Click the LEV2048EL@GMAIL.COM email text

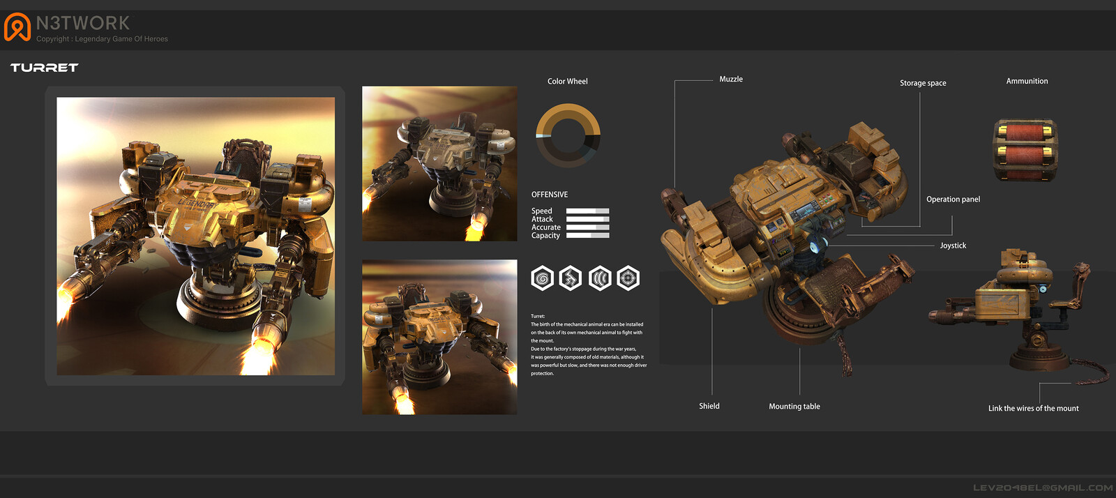click(1043, 488)
